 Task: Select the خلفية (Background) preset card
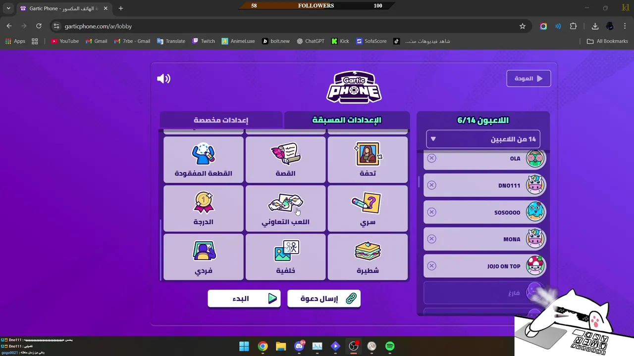[x=285, y=257]
